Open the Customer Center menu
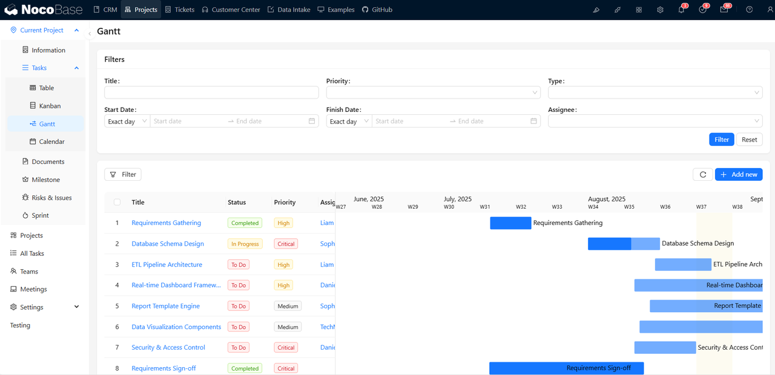This screenshot has height=375, width=775. tap(231, 10)
